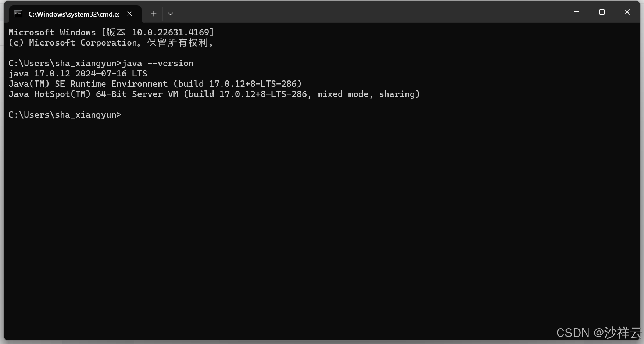The image size is (644, 344).
Task: Click the Java HotSpot(TM) 64-Bit Server line
Action: (x=214, y=94)
